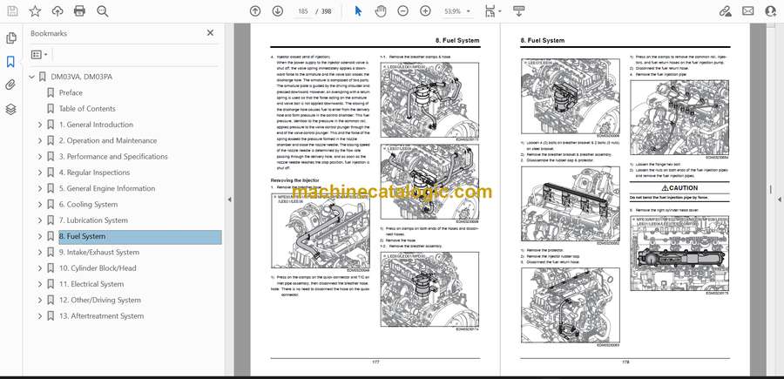784x379 pixels.
Task: Send the file by email icon
Action: coord(748,11)
